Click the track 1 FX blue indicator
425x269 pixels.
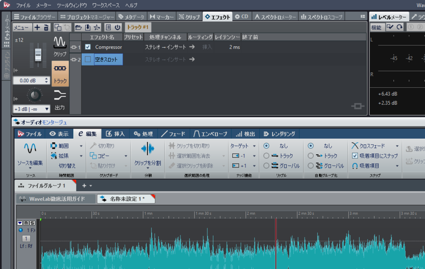(21, 230)
